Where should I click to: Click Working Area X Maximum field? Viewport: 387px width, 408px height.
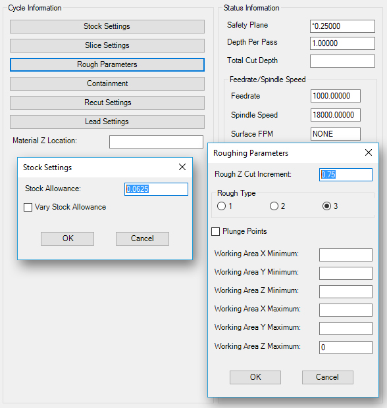346,310
